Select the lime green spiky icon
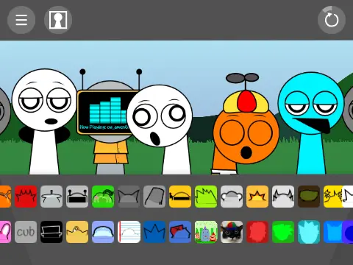353x265 pixels. (206, 197)
